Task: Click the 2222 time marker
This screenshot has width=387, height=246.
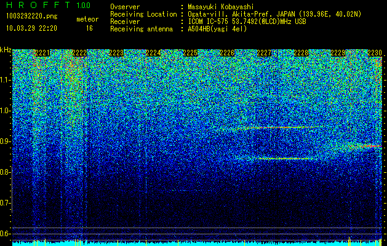Action: pos(79,53)
